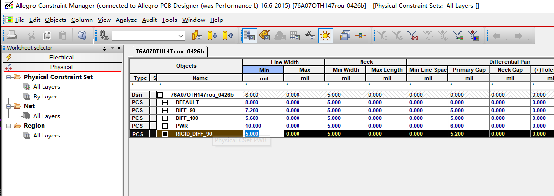This screenshot has width=554, height=196.
Task: Go to next bookmark with down arrow
Action: 212,35
